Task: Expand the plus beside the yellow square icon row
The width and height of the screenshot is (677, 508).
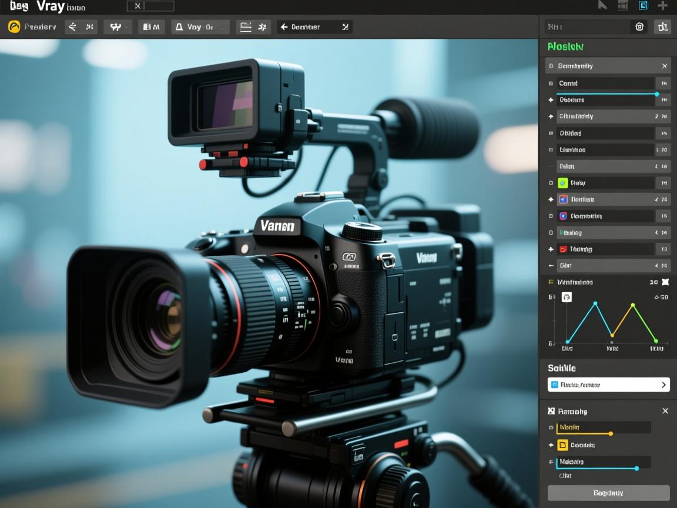Action: coord(551,445)
